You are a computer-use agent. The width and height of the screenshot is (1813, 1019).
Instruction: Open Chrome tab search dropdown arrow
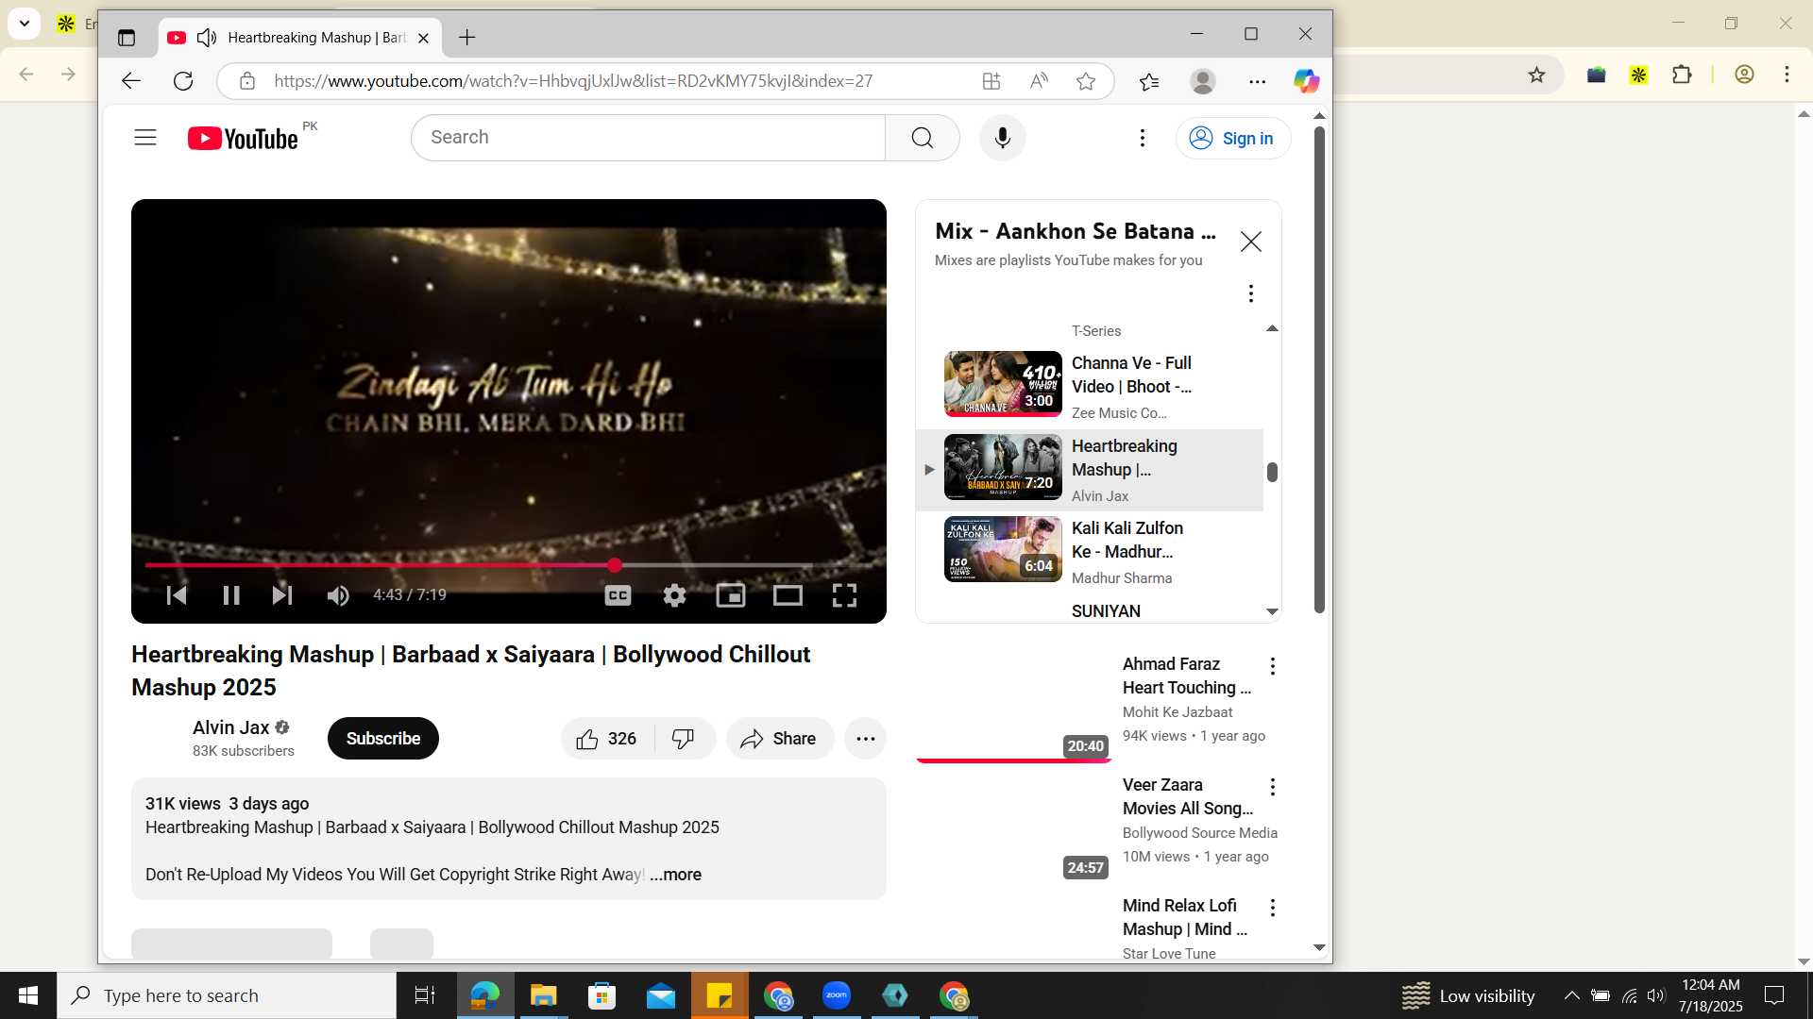25,24
